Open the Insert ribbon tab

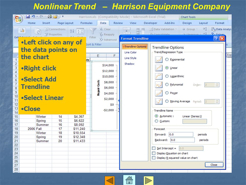(x=46, y=23)
